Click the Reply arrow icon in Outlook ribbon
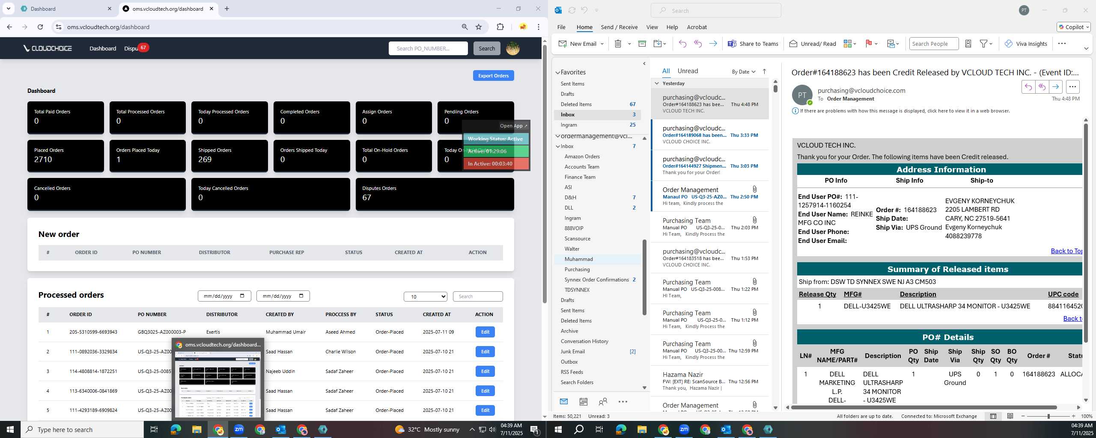The width and height of the screenshot is (1096, 438). (682, 44)
